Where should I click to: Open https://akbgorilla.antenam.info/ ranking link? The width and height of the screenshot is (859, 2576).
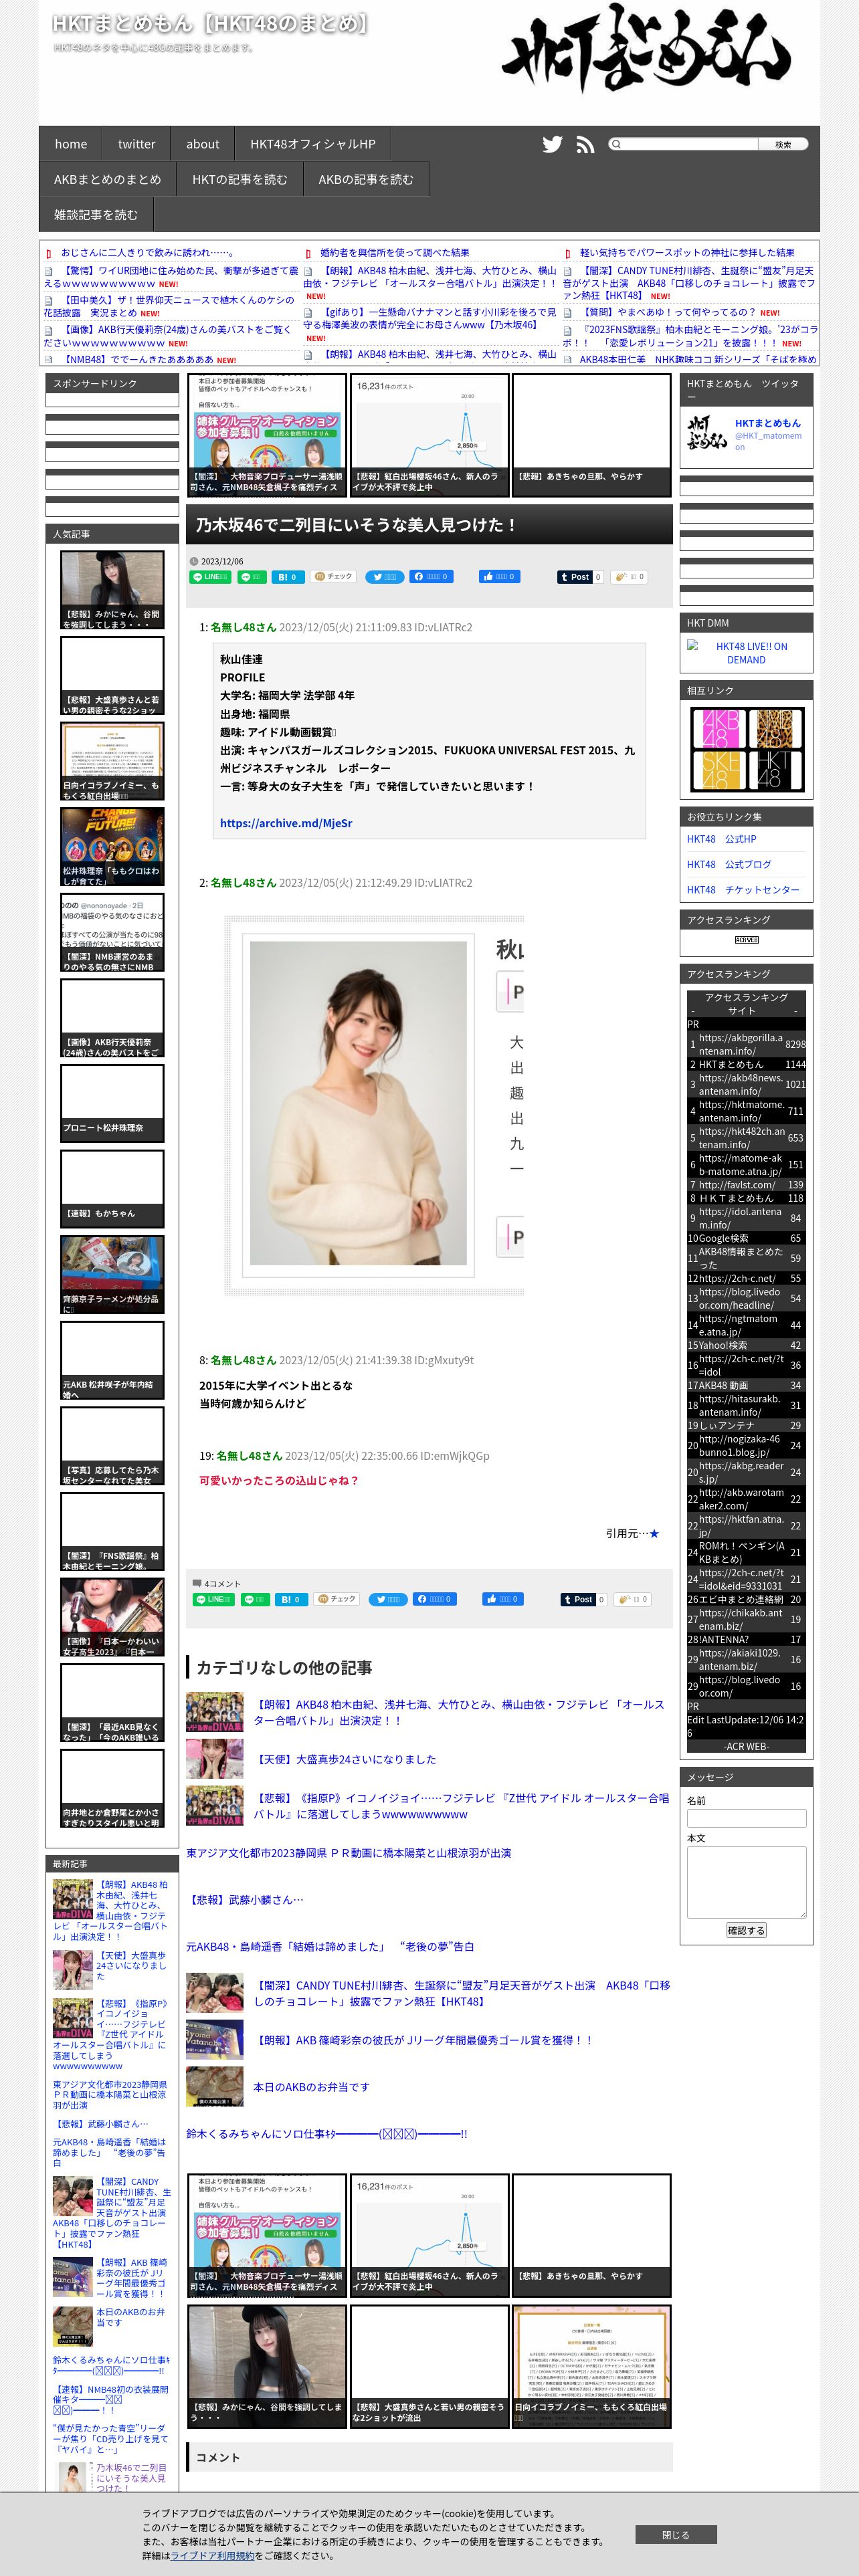point(741,1044)
